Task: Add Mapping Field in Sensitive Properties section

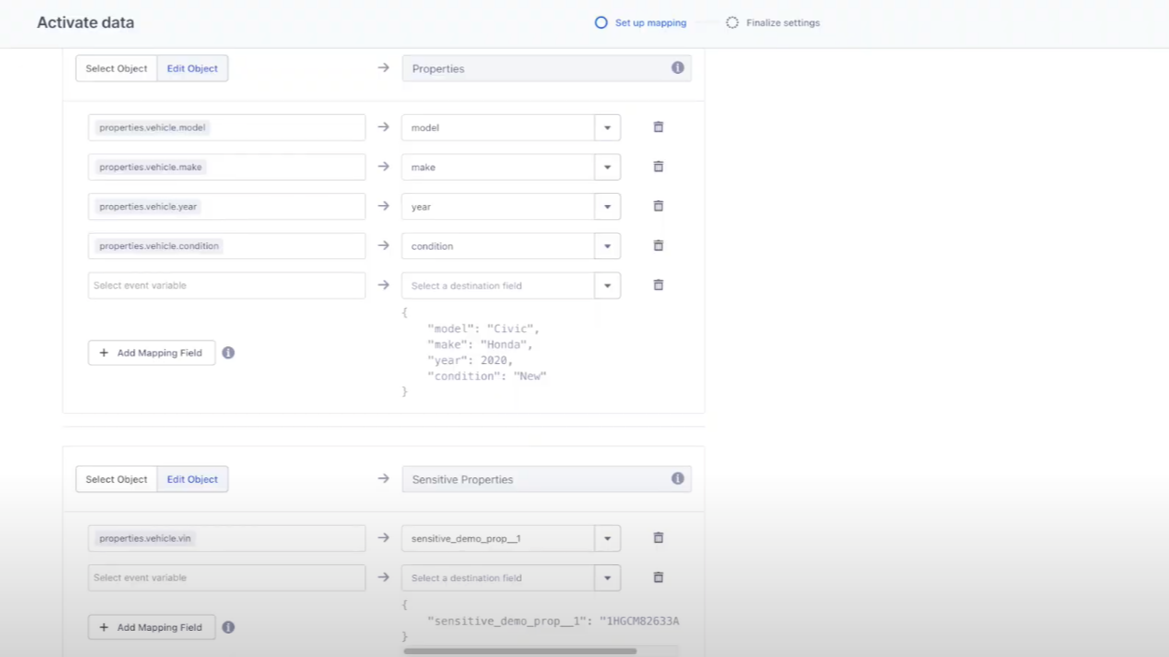Action: (152, 627)
